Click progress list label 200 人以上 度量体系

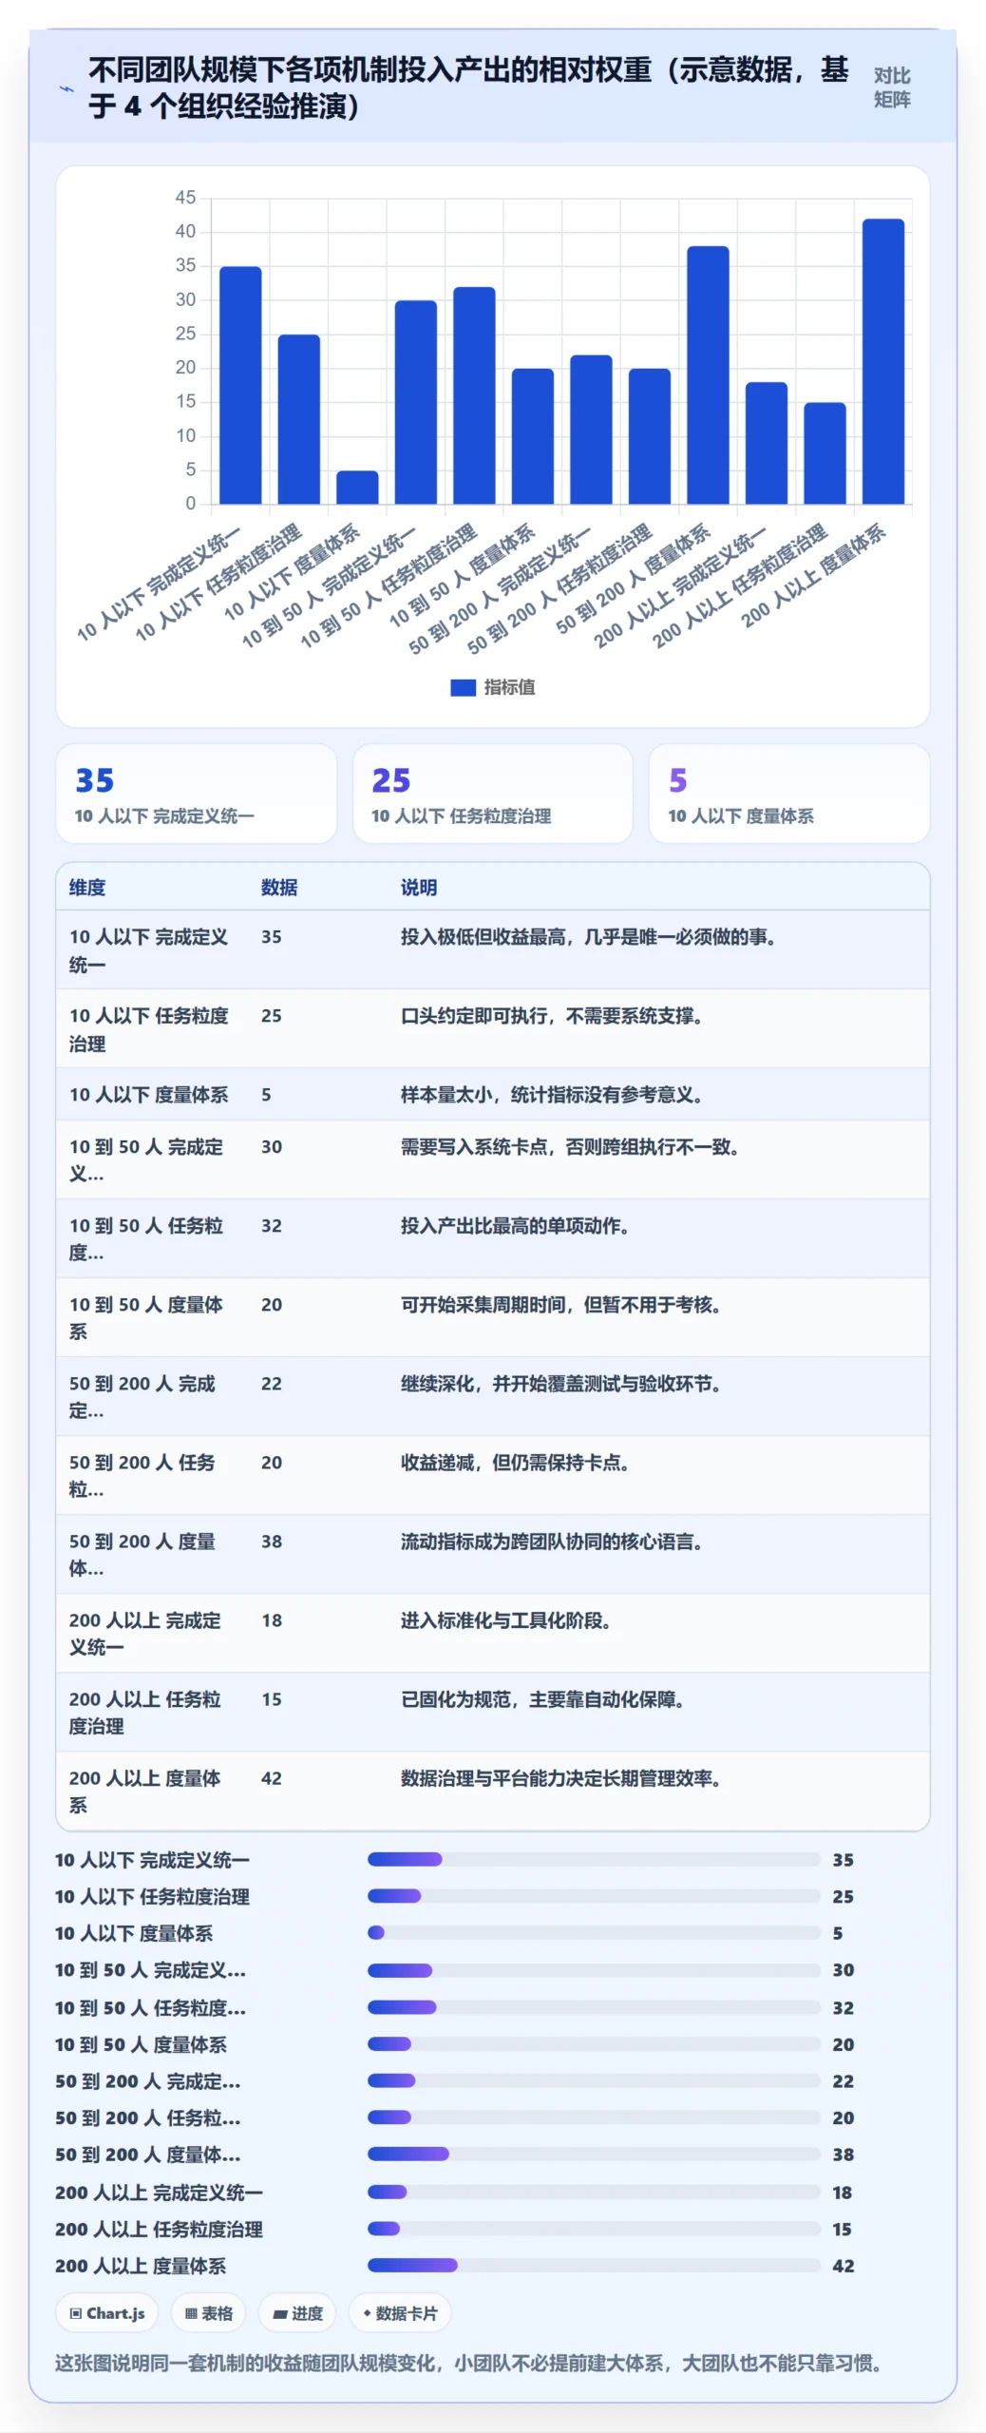[141, 2266]
